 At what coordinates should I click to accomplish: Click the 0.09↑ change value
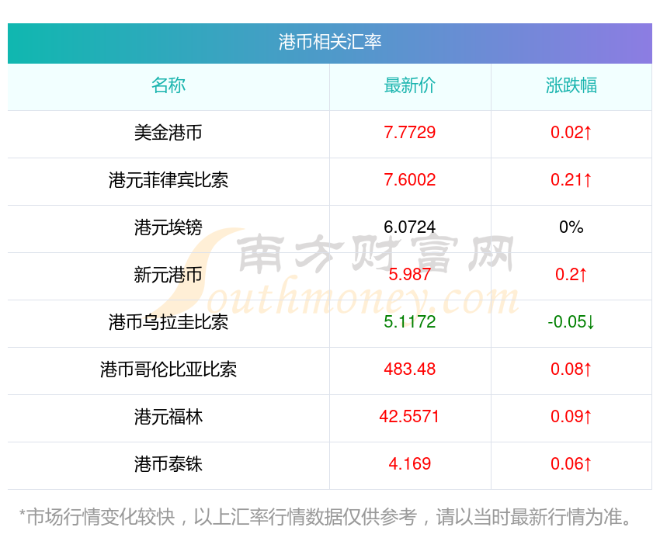pos(571,417)
